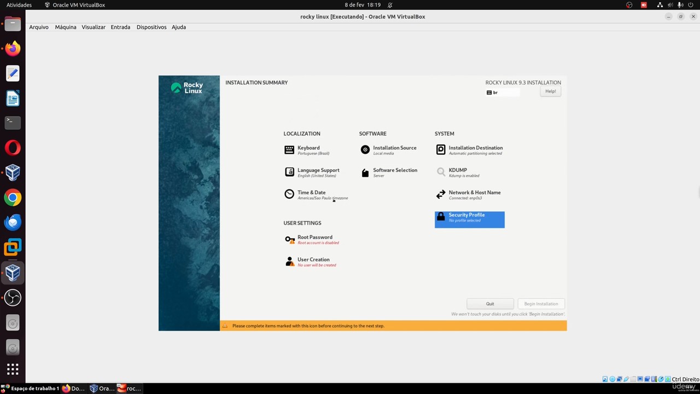Click the VirtualBox mouse integration status icon

tap(661, 379)
